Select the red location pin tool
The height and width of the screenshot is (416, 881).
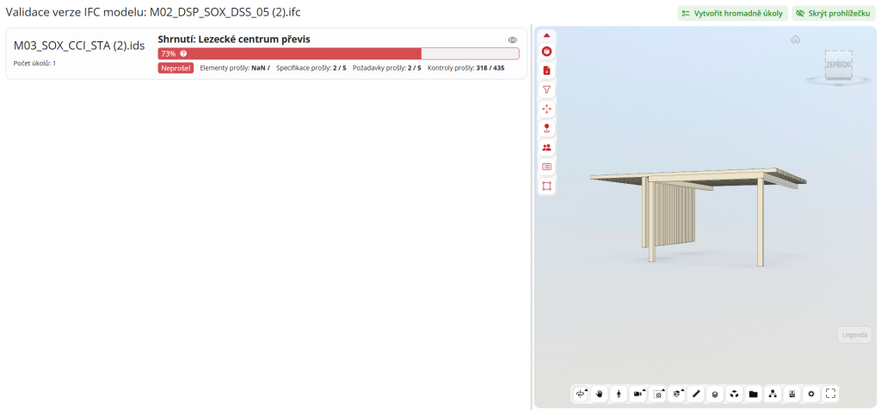tap(546, 128)
